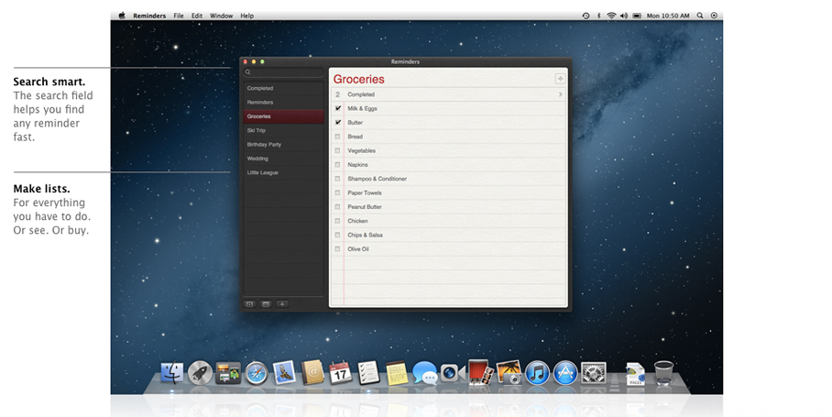Mark Napkins as completed
832x417 pixels.
point(337,164)
